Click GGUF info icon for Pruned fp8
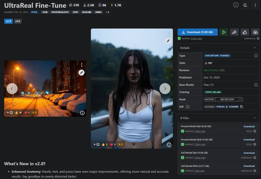The width and height of the screenshot is (261, 179). [255, 131]
